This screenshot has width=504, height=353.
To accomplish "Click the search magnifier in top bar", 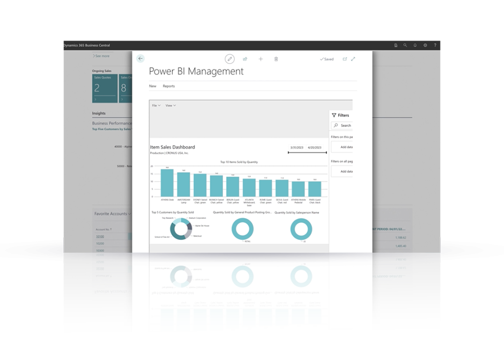I will point(406,45).
